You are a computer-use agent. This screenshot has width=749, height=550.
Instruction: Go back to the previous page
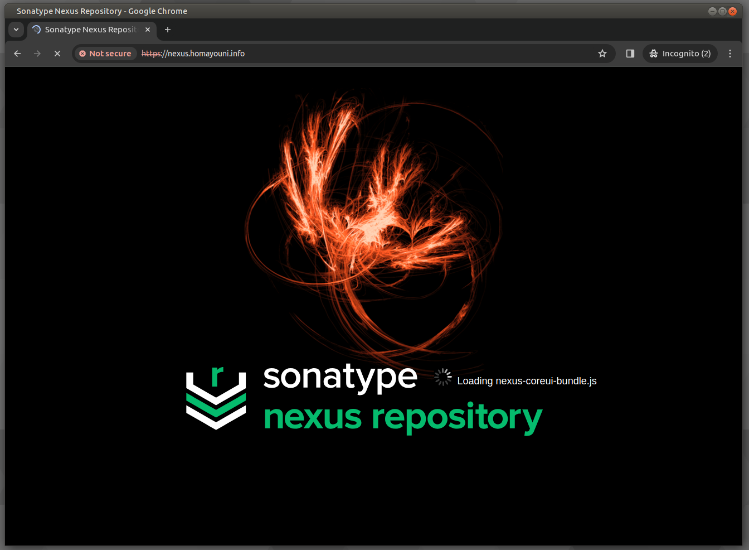click(17, 54)
